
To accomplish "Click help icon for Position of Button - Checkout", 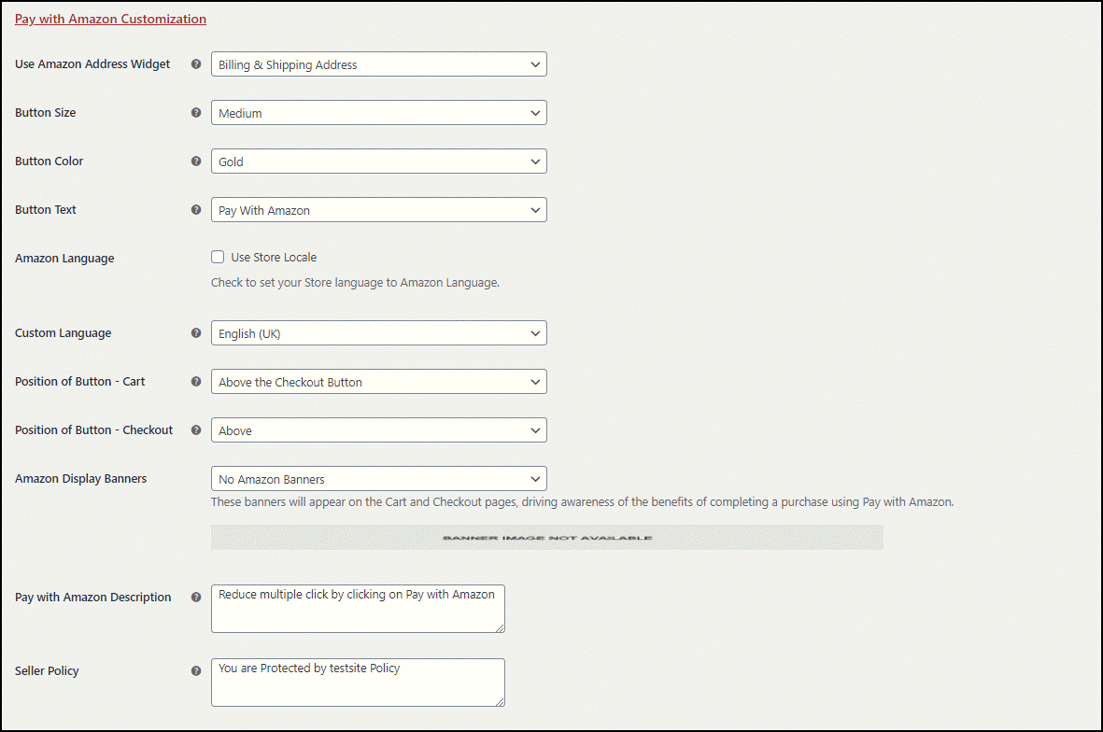I will point(196,429).
